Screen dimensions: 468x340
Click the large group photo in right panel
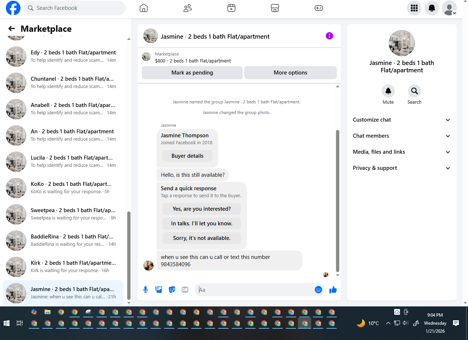(402, 43)
